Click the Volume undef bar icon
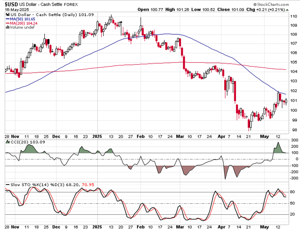300x230 pixels. (x=8, y=27)
